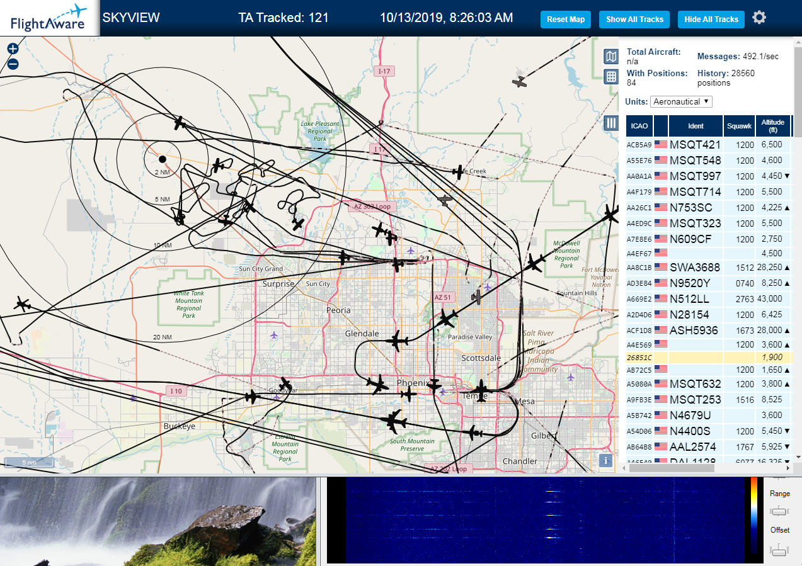Adjust the Offset slider handle
802x566 pixels.
(779, 552)
